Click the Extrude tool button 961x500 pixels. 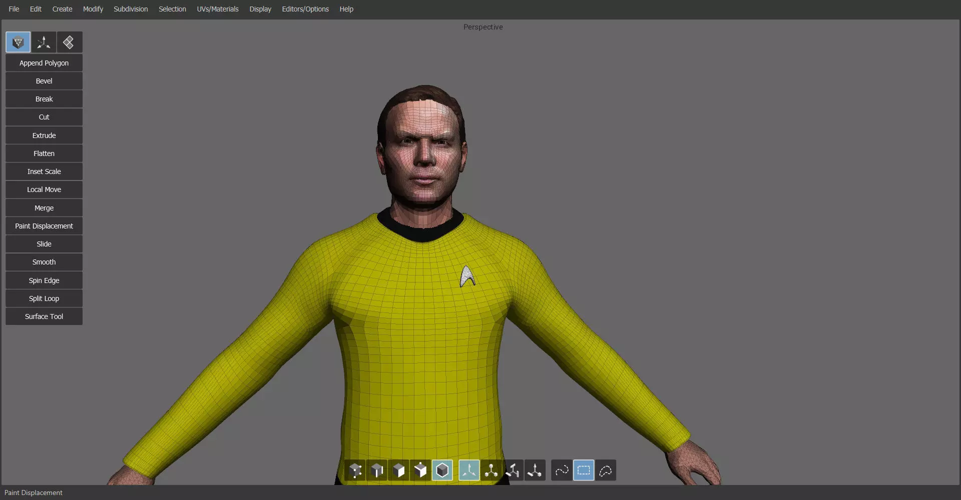tap(44, 135)
